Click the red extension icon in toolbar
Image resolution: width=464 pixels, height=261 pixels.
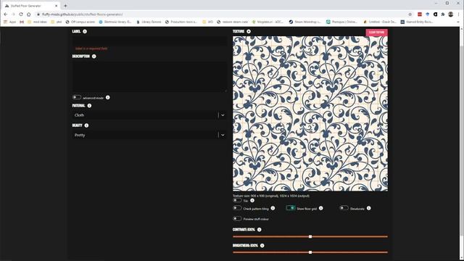[420, 14]
